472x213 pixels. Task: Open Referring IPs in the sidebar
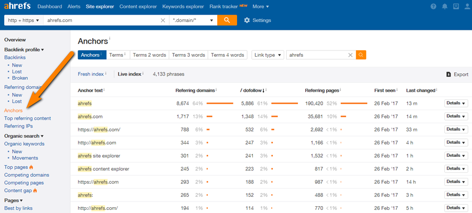(x=19, y=126)
